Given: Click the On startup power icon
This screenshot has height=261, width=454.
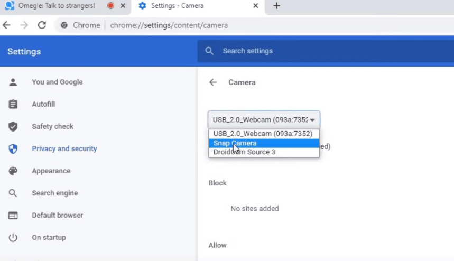Looking at the screenshot, I should (x=13, y=238).
